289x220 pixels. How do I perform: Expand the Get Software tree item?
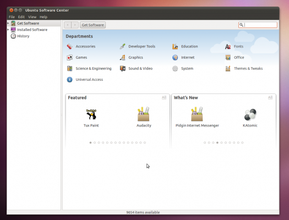(8, 23)
